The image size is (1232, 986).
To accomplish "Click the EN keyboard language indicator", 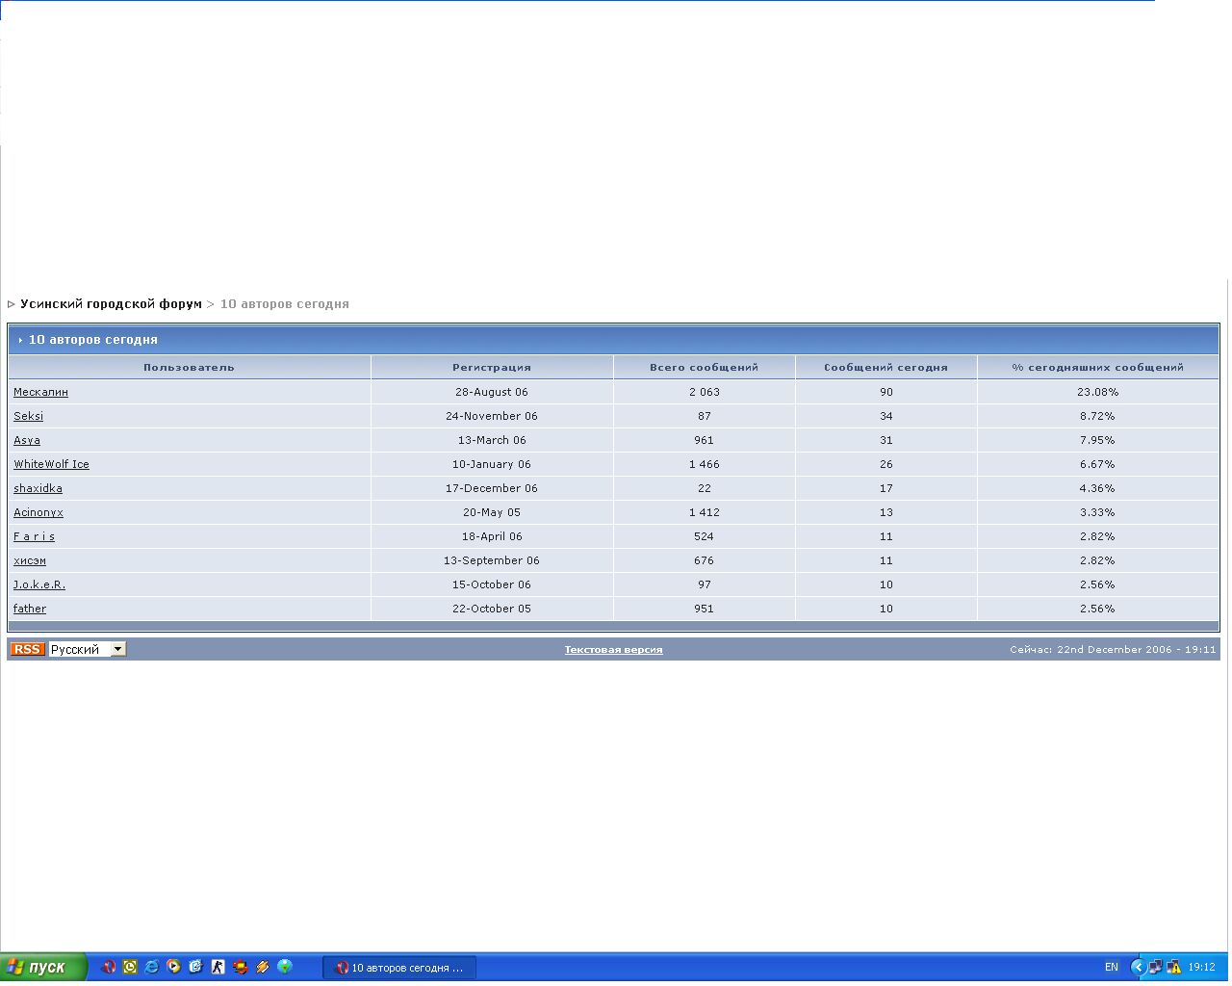I will [x=1112, y=968].
